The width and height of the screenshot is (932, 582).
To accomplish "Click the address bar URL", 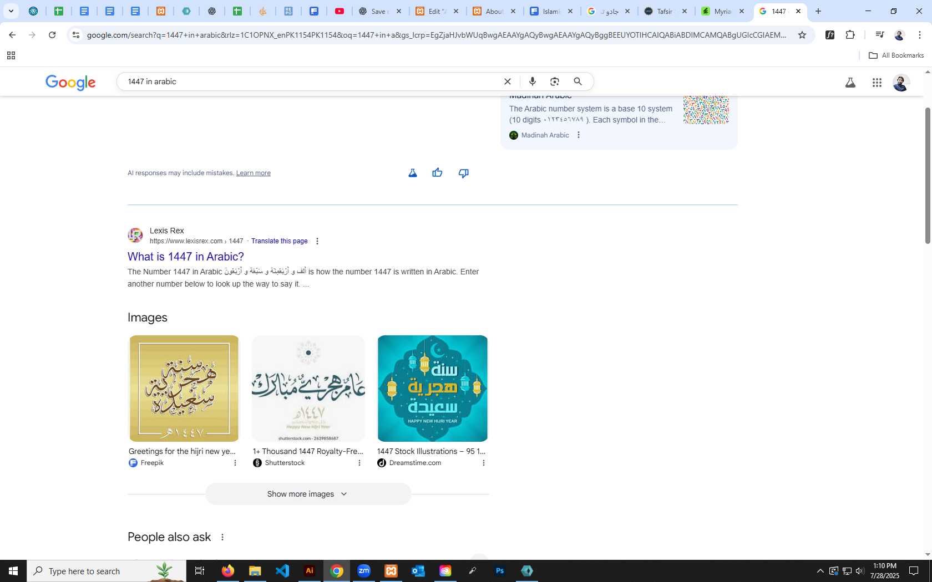I will click(437, 35).
